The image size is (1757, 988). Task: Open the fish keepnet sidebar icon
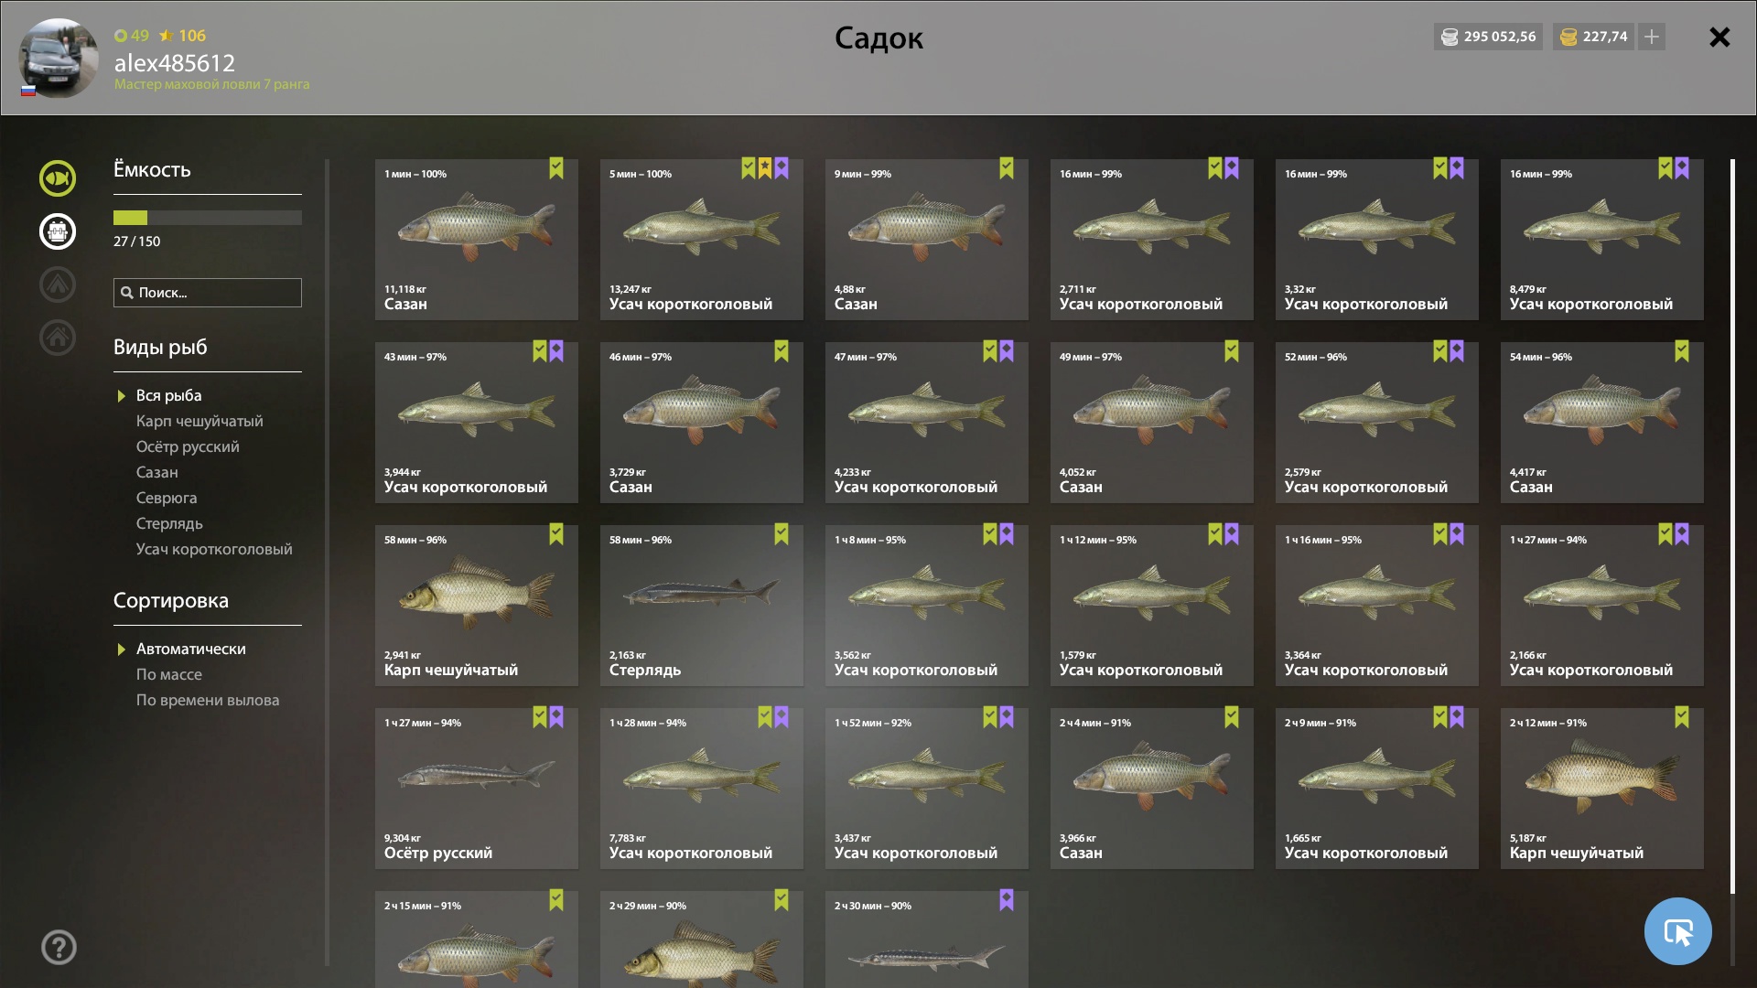(x=58, y=178)
